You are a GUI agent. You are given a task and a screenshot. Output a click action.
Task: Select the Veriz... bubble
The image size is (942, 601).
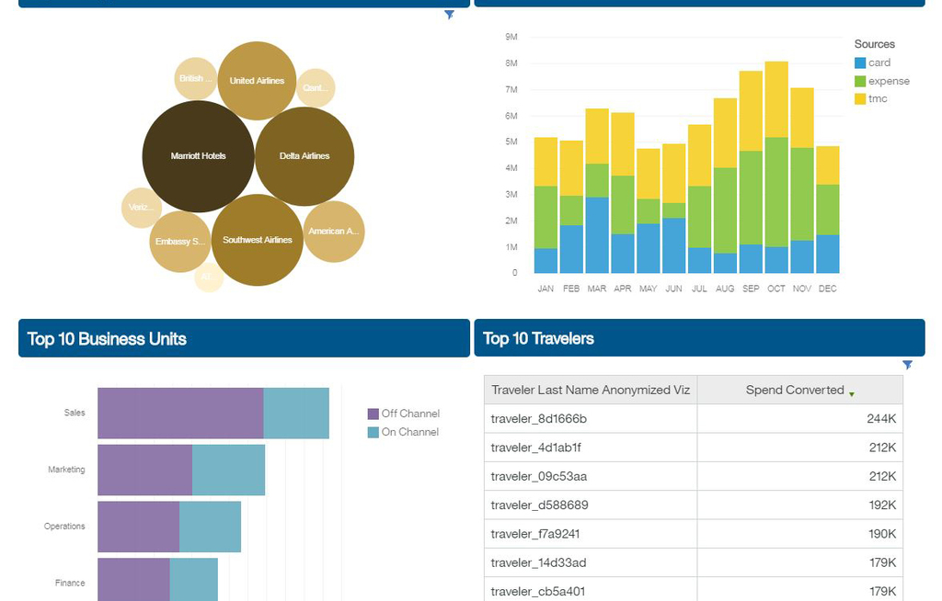pos(141,208)
